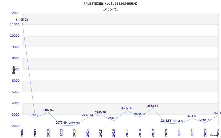Click the 2021 x-axis year label
Screen dimensions: 221x138
click(x=179, y=133)
